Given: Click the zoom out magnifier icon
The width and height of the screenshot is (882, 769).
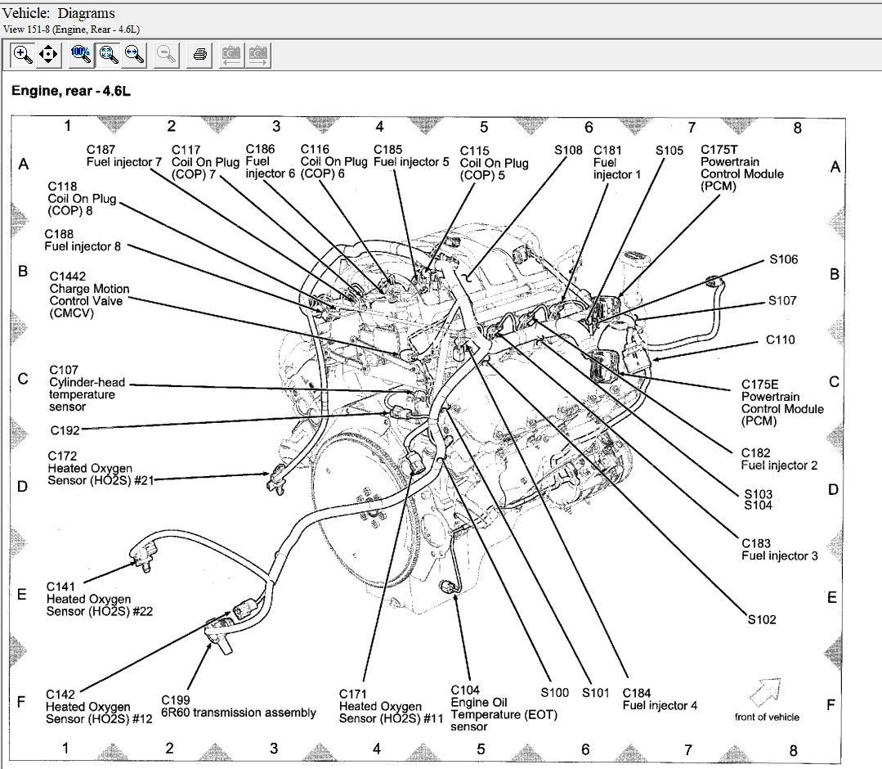Looking at the screenshot, I should point(167,55).
